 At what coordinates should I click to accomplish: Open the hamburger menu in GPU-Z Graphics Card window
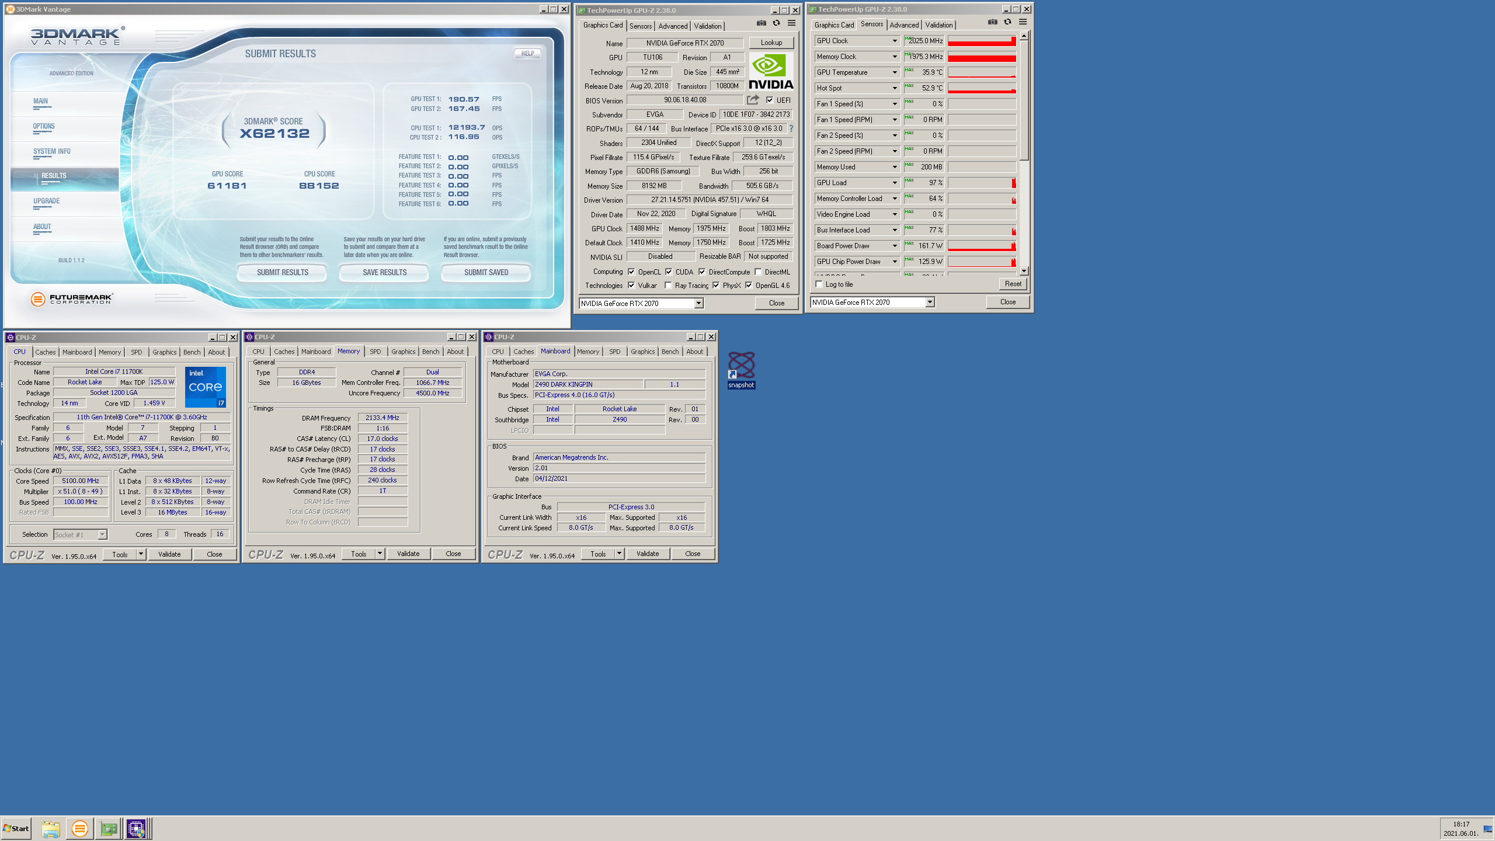[x=791, y=23]
